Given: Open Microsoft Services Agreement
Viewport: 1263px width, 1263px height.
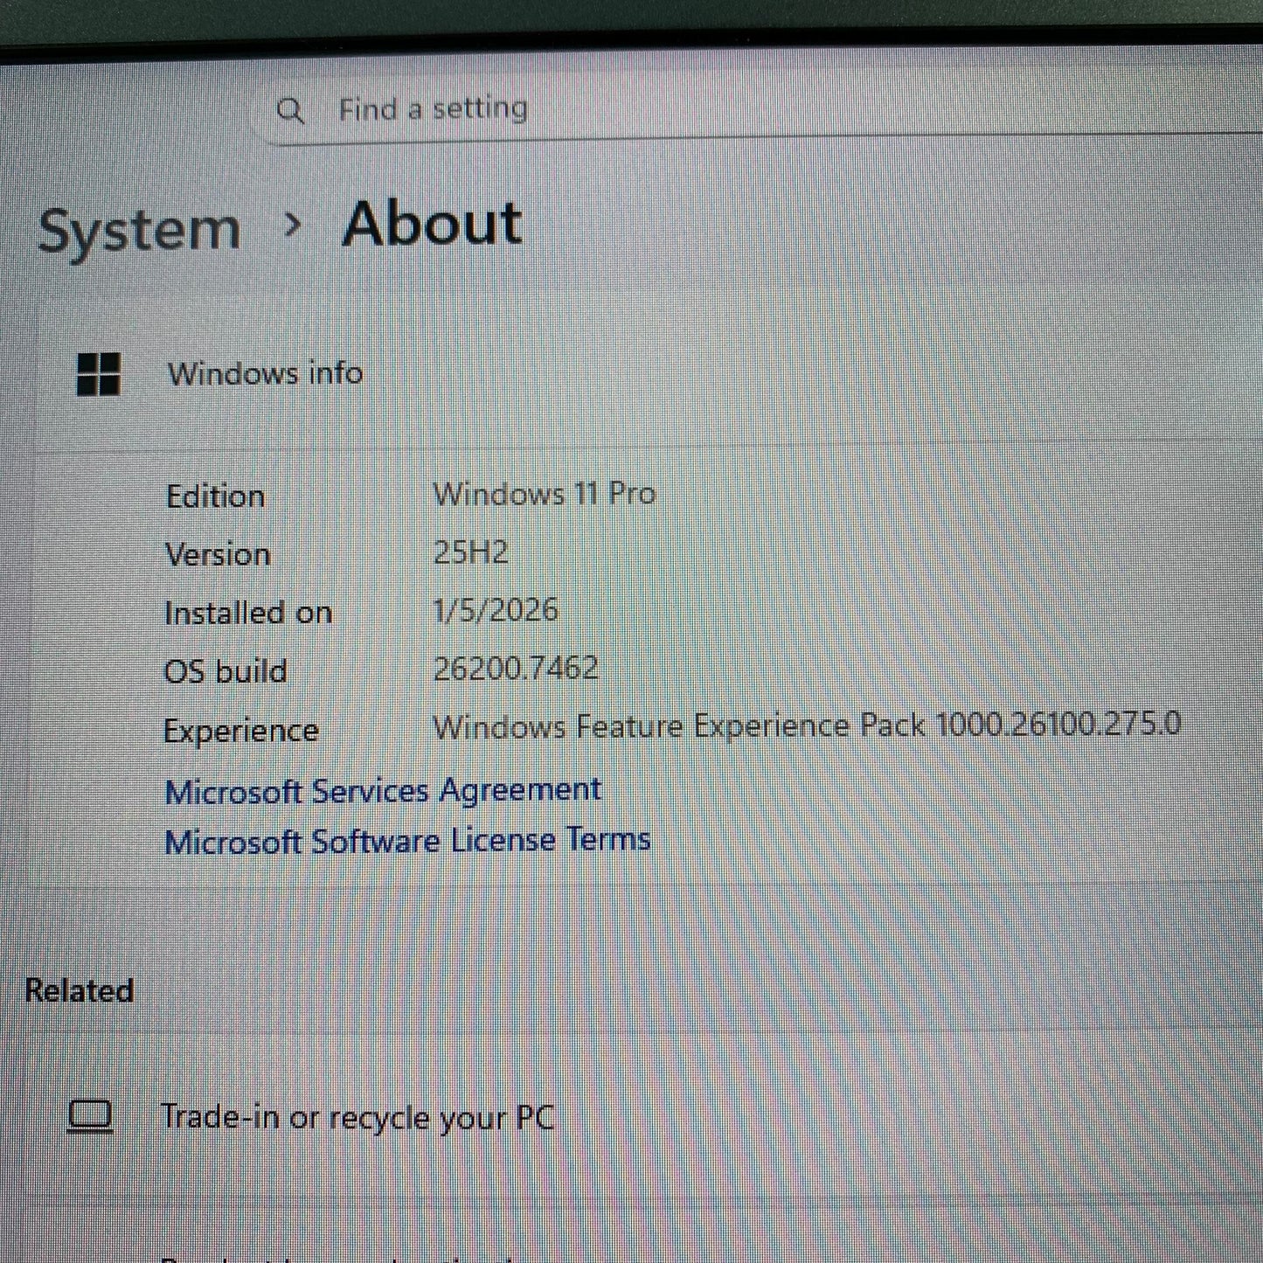Looking at the screenshot, I should (385, 790).
